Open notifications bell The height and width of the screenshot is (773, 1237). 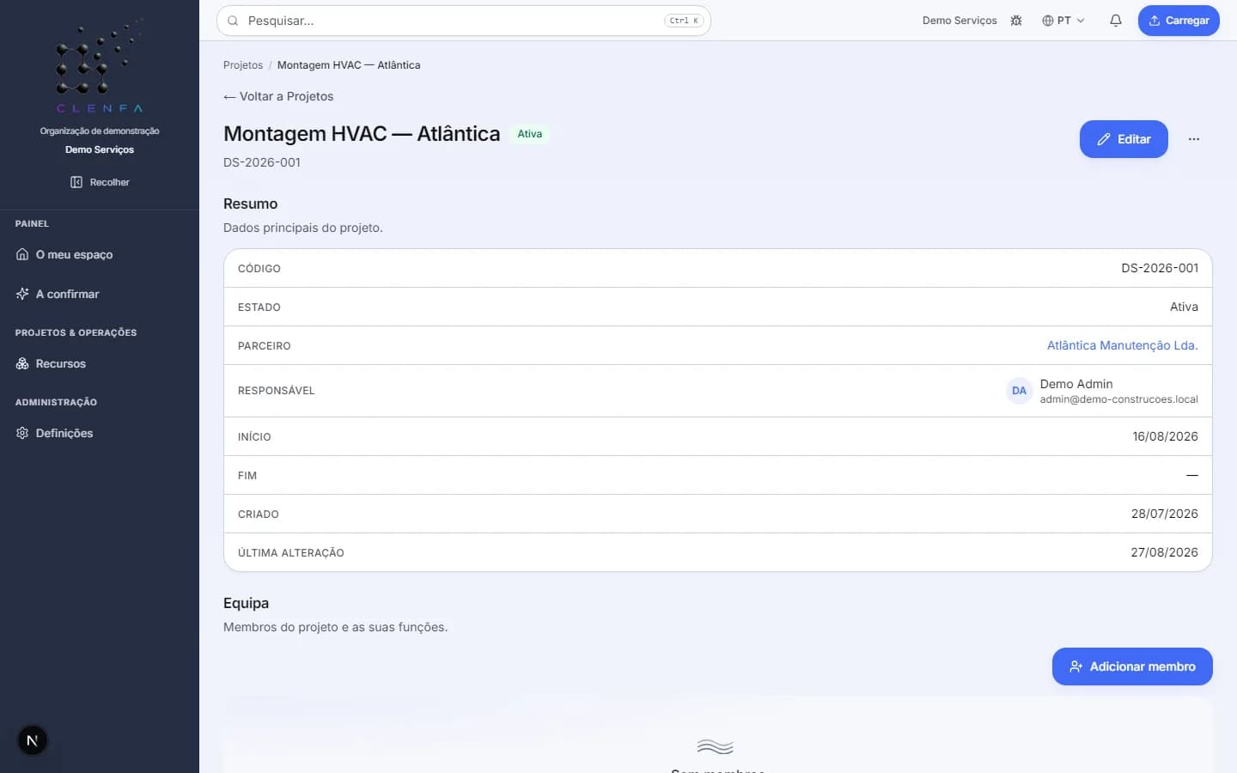pyautogui.click(x=1116, y=21)
